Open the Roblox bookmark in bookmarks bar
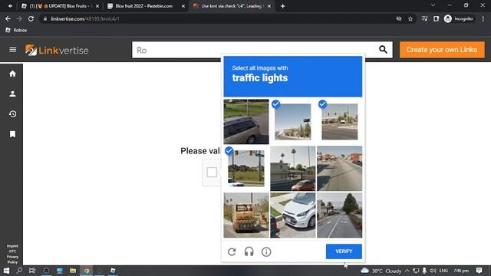 tap(16, 30)
